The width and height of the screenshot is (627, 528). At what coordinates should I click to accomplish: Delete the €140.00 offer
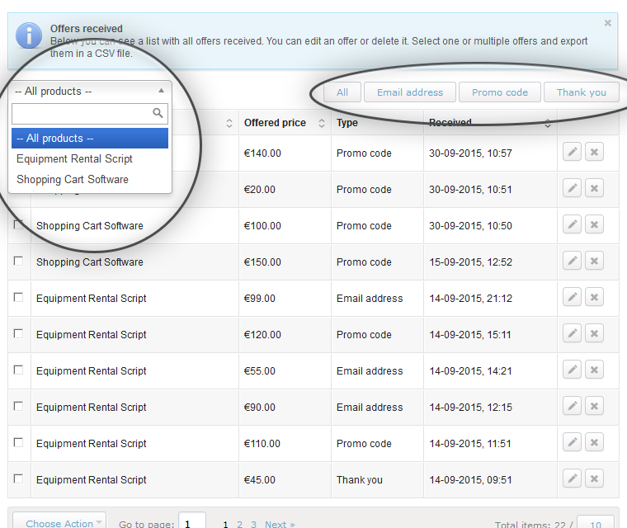tap(594, 152)
